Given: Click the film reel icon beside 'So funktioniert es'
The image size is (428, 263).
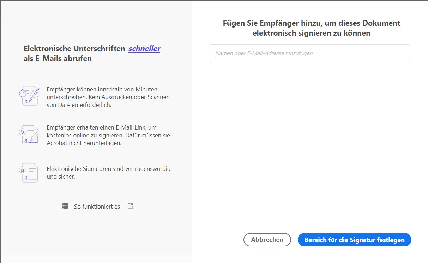Looking at the screenshot, I should (65, 206).
